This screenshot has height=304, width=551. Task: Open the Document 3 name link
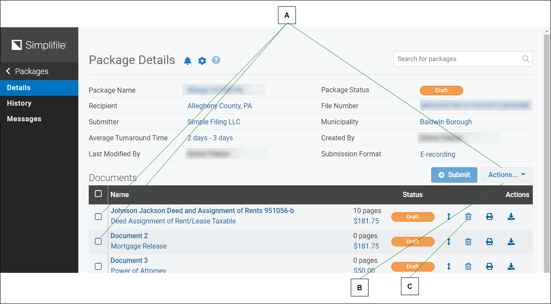coord(129,260)
